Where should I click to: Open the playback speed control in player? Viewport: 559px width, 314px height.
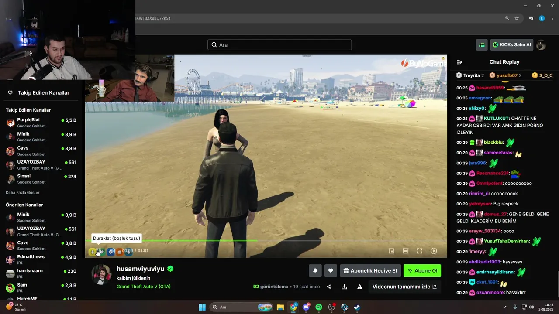pos(434,251)
